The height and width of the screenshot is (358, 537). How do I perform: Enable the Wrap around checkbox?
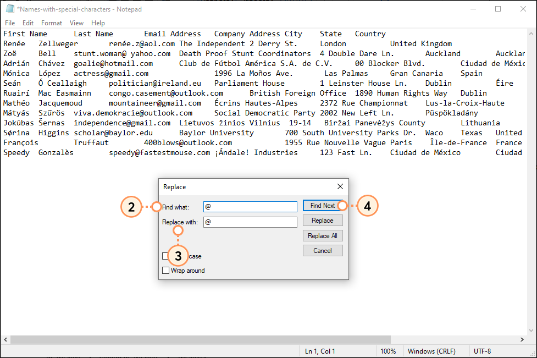[166, 271]
